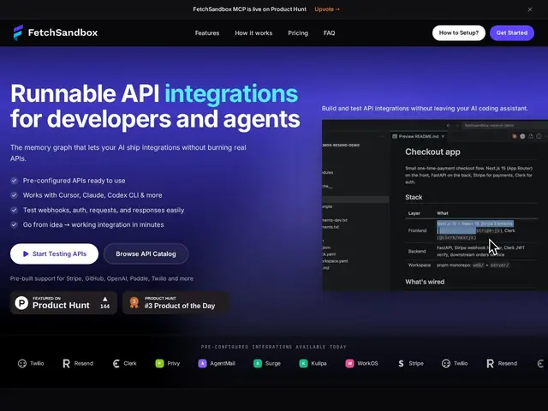Click the second Resend icon in carousel

coord(491,363)
